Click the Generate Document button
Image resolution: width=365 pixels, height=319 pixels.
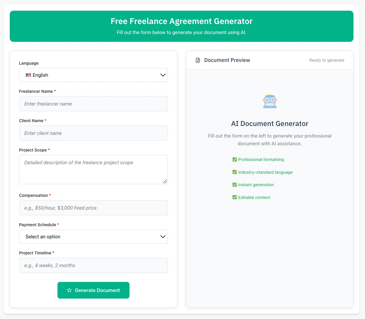pyautogui.click(x=93, y=290)
